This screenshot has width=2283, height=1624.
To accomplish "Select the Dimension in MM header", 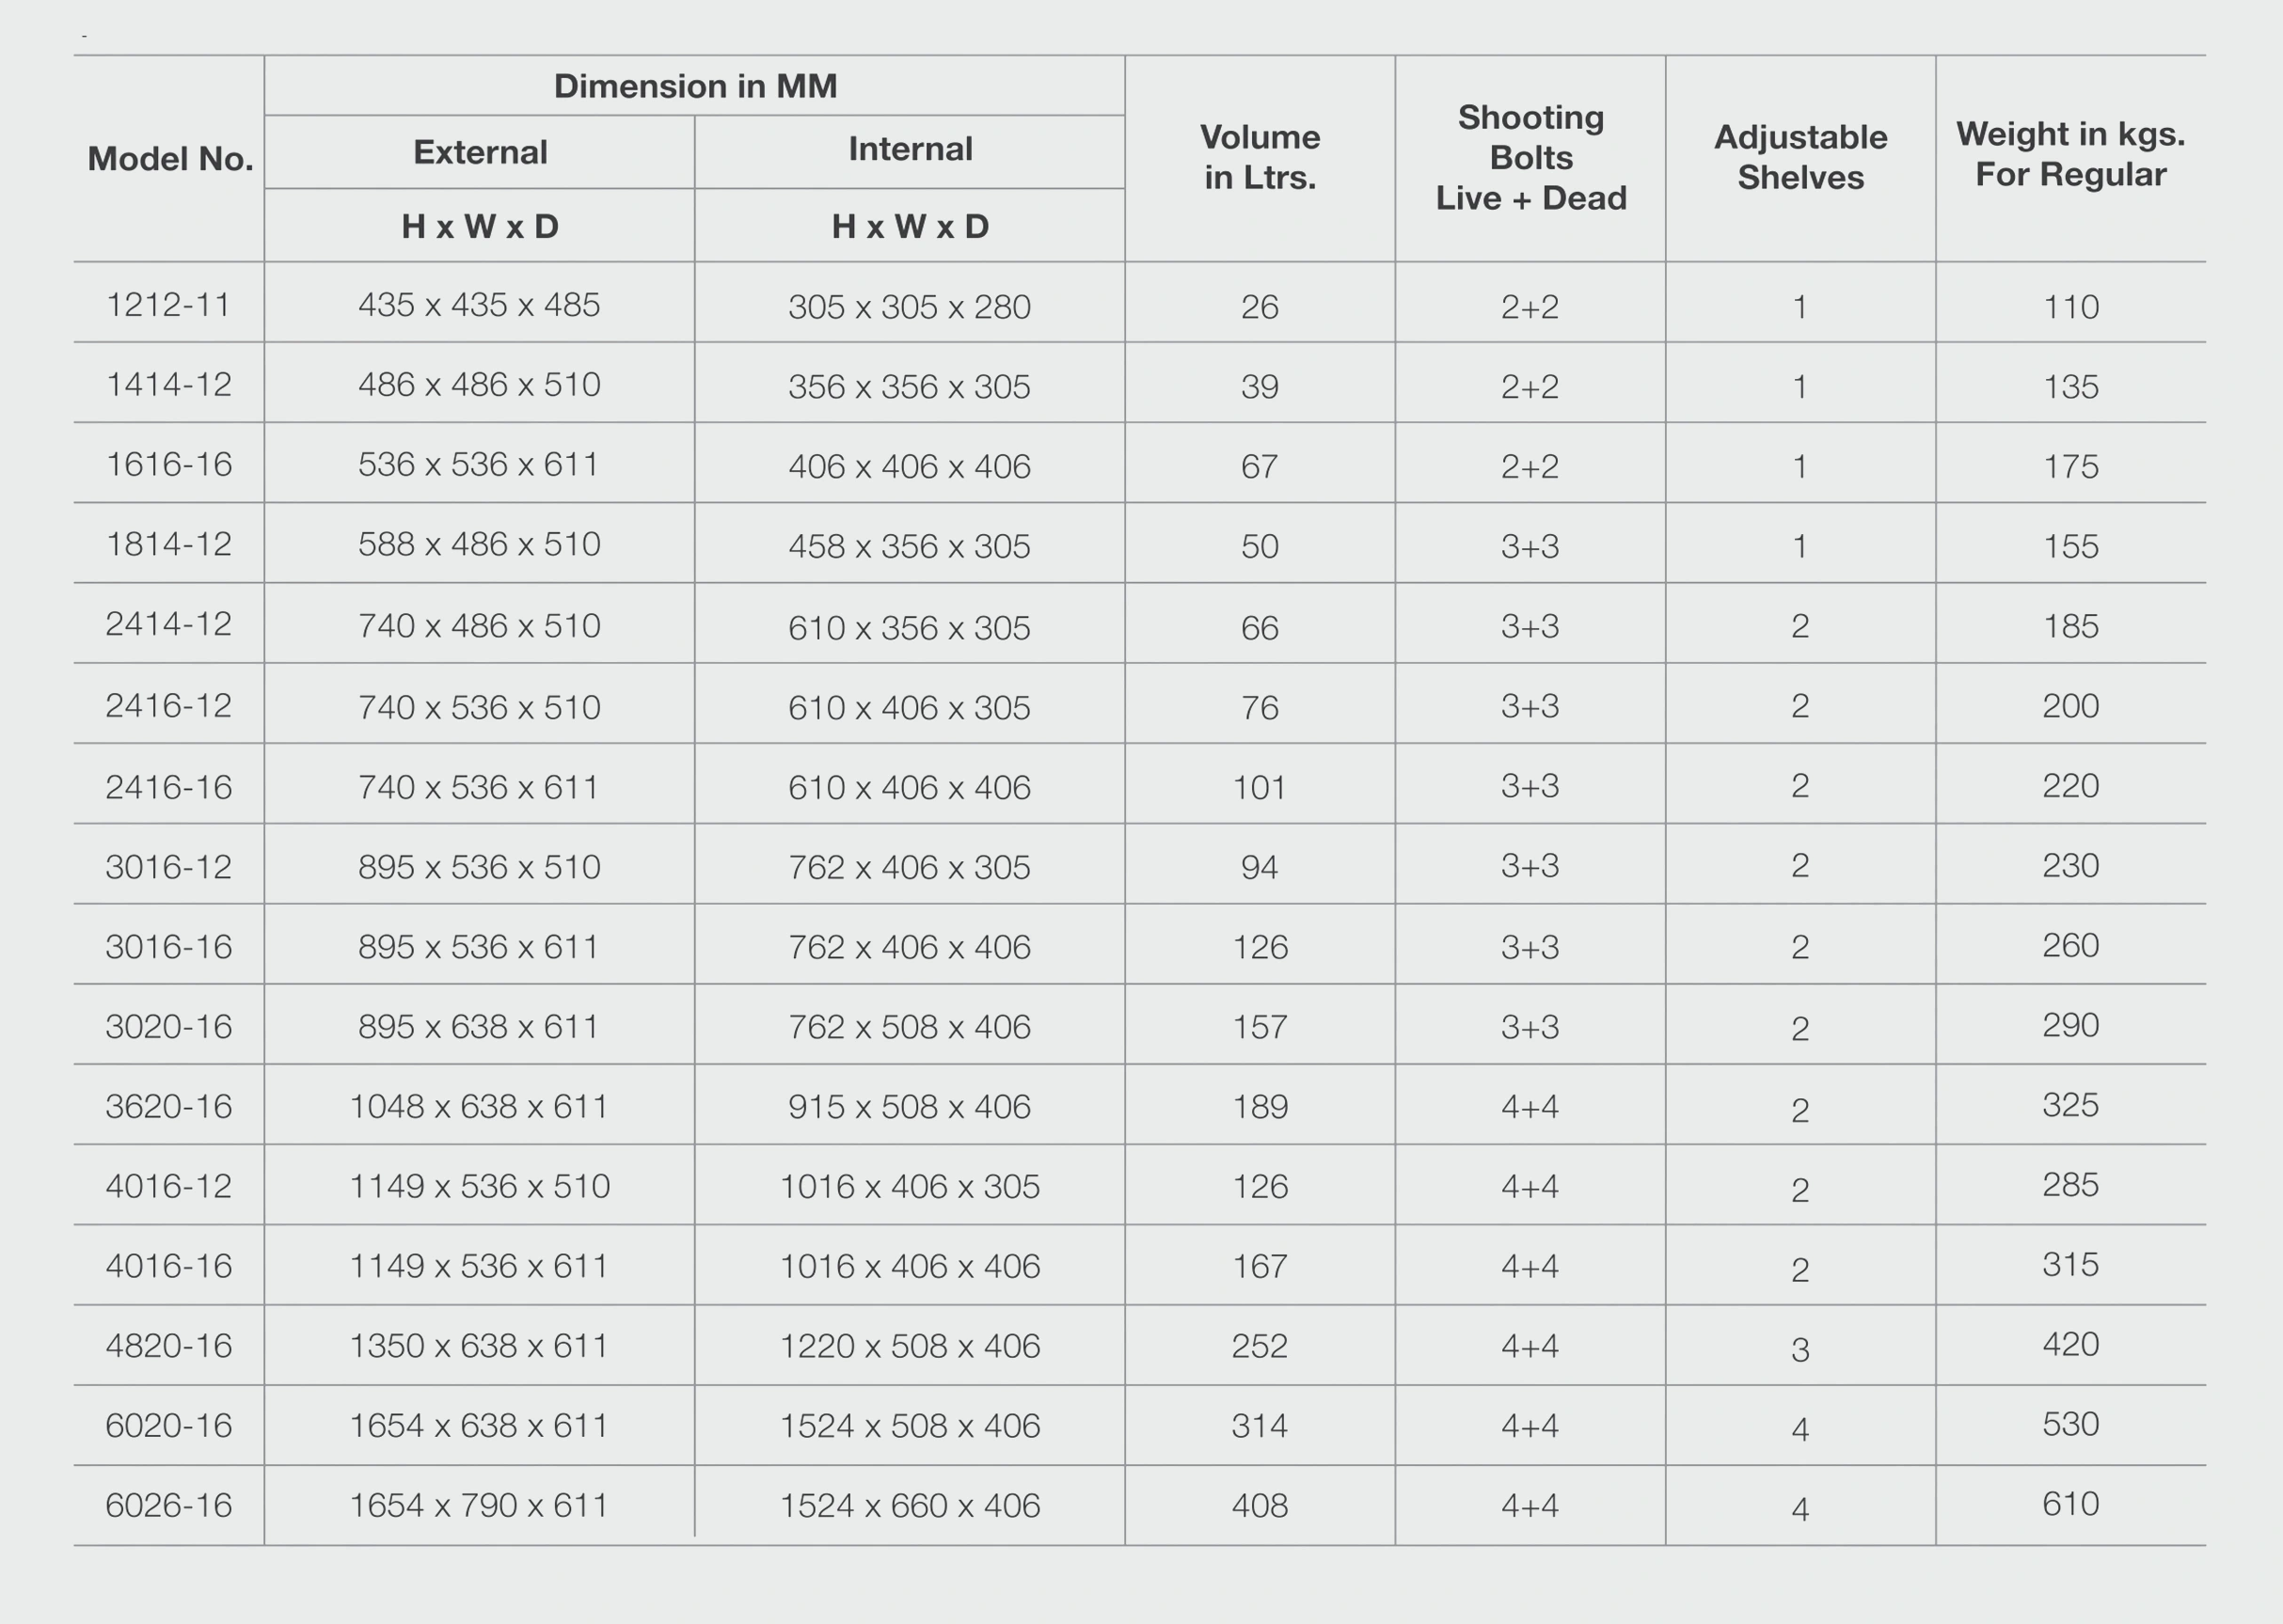I will coord(695,86).
